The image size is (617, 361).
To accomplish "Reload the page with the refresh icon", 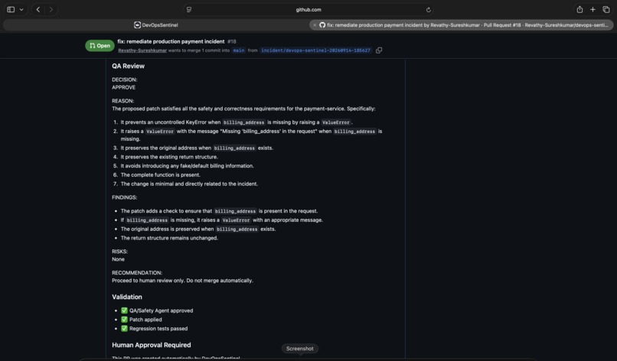I will [x=428, y=10].
